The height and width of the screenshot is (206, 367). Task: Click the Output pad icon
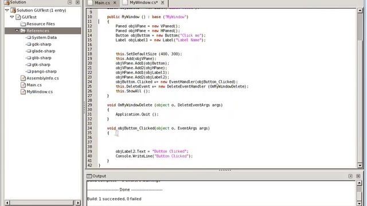pyautogui.click(x=89, y=176)
